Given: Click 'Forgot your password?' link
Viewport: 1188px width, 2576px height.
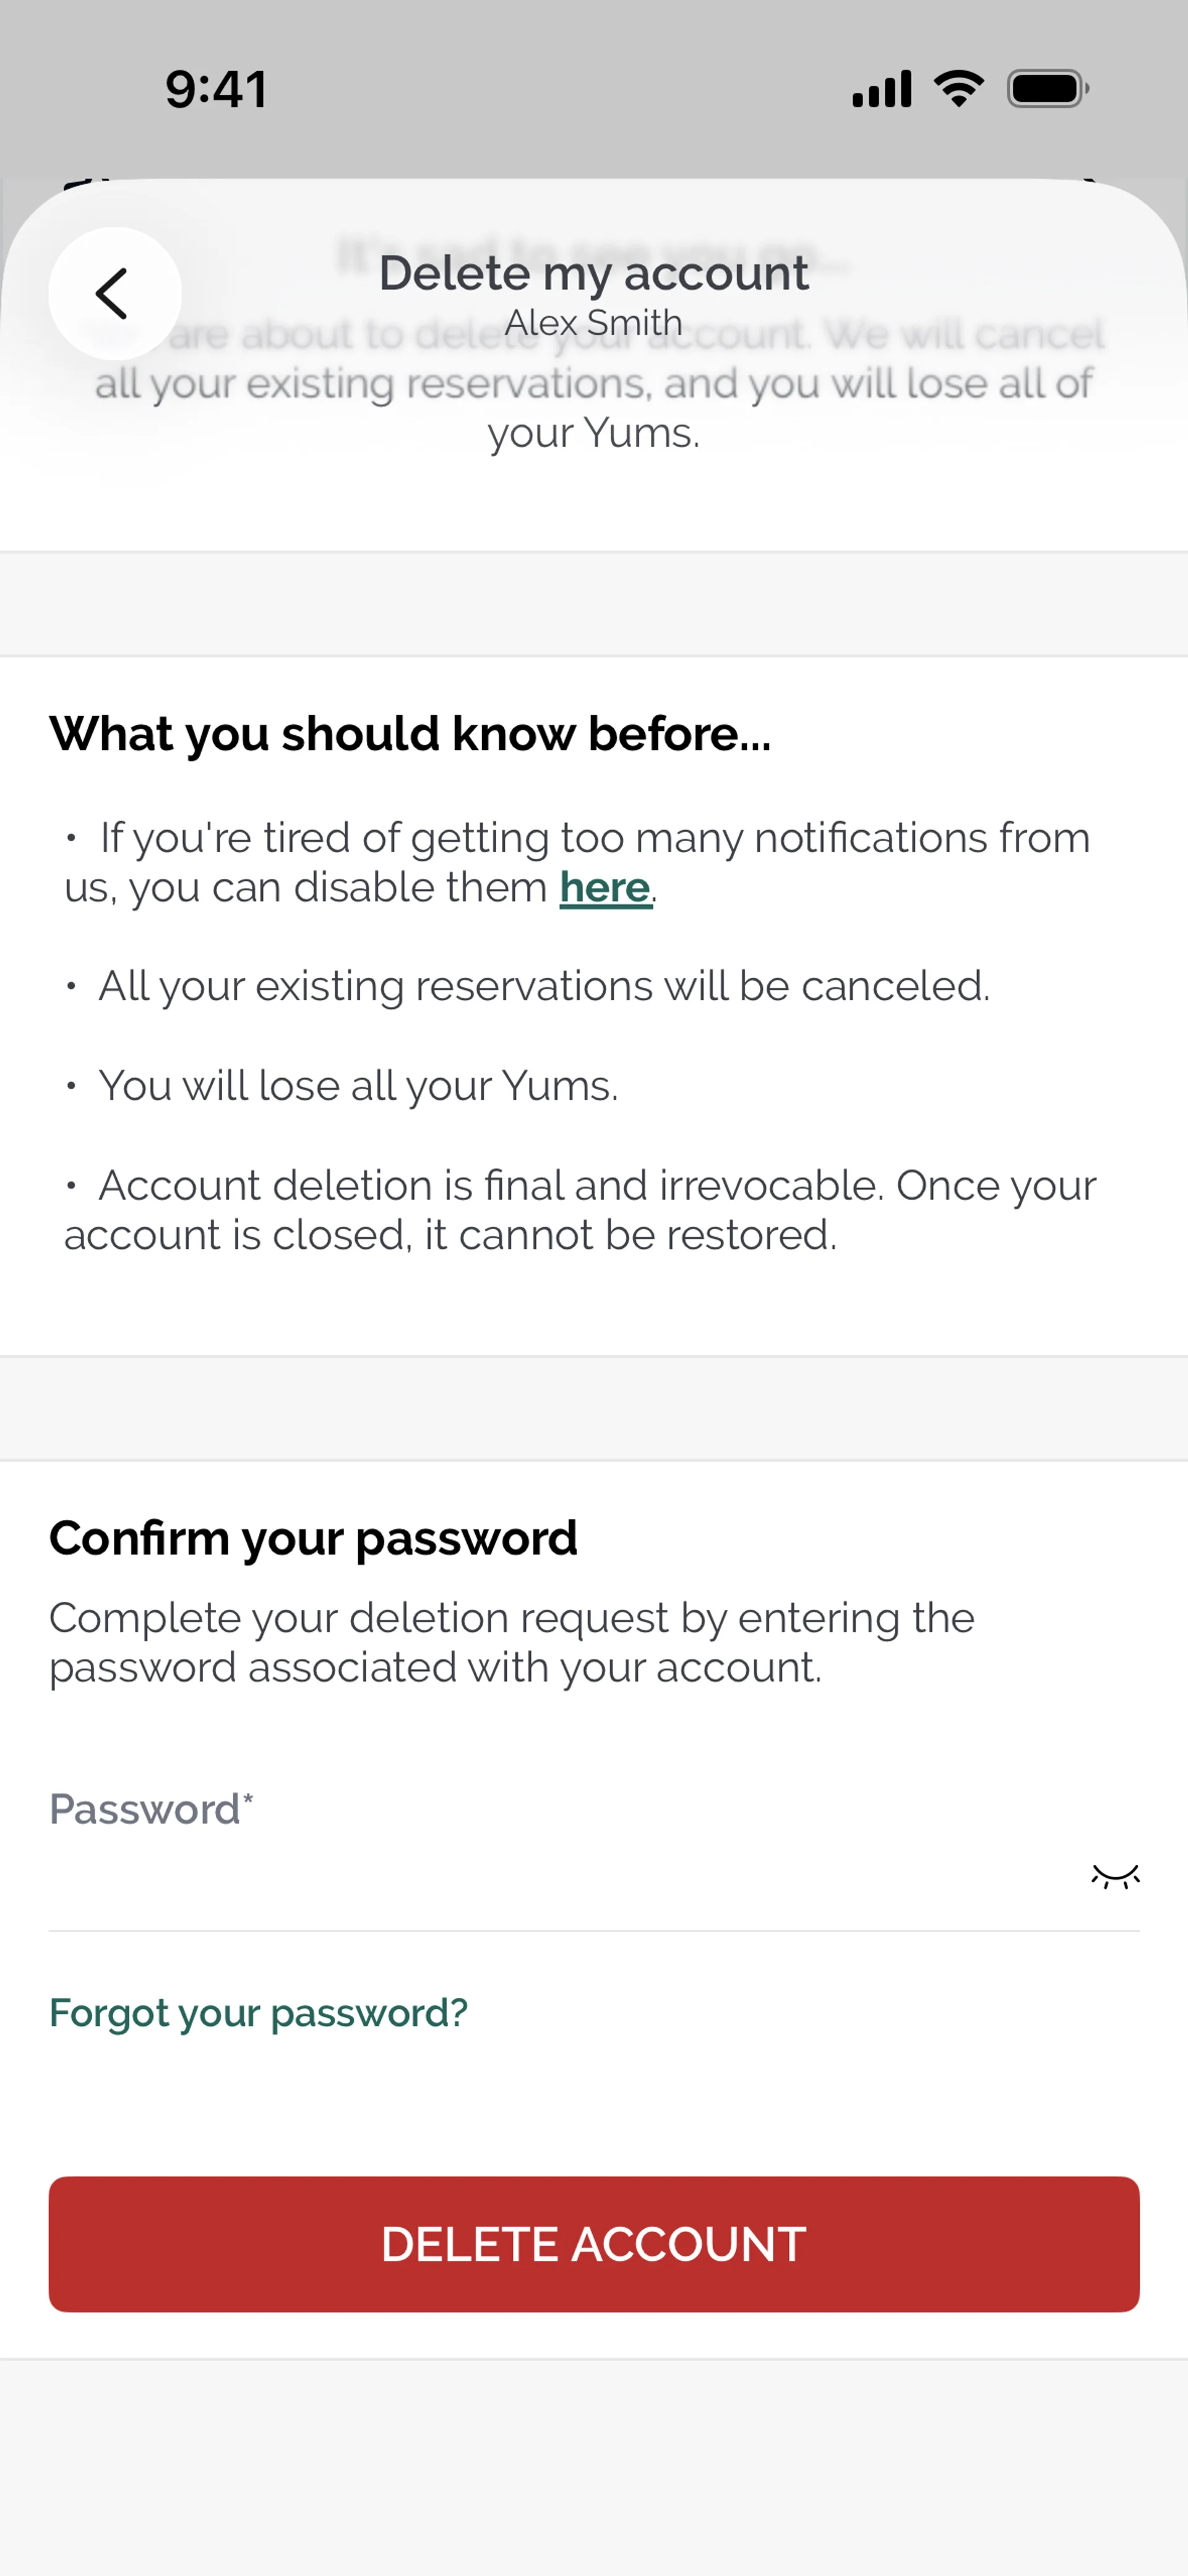Looking at the screenshot, I should click(258, 2012).
